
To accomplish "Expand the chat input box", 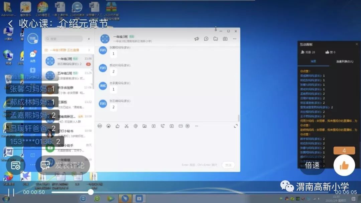I will (x=236, y=126).
